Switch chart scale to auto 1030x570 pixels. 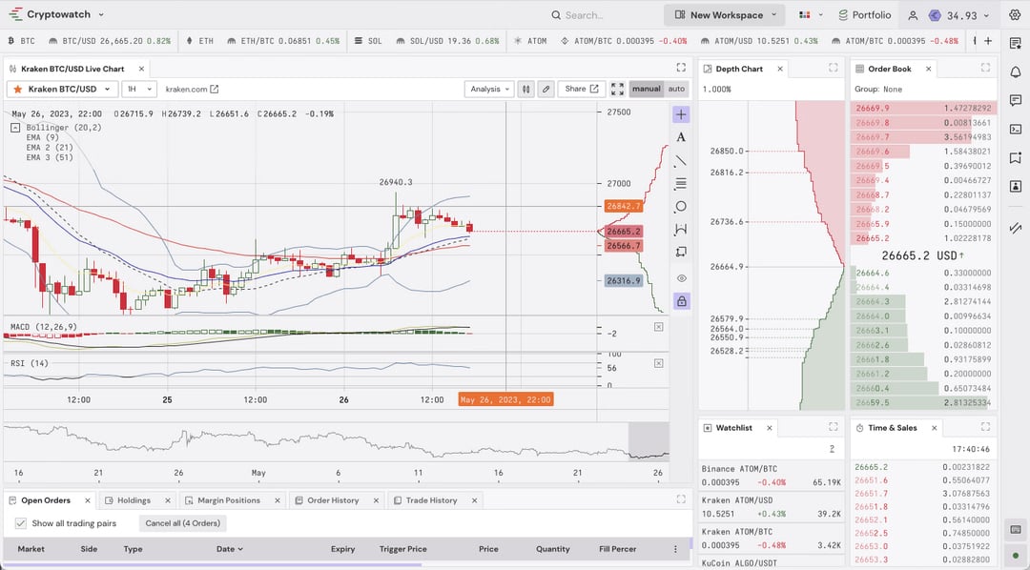tap(676, 90)
